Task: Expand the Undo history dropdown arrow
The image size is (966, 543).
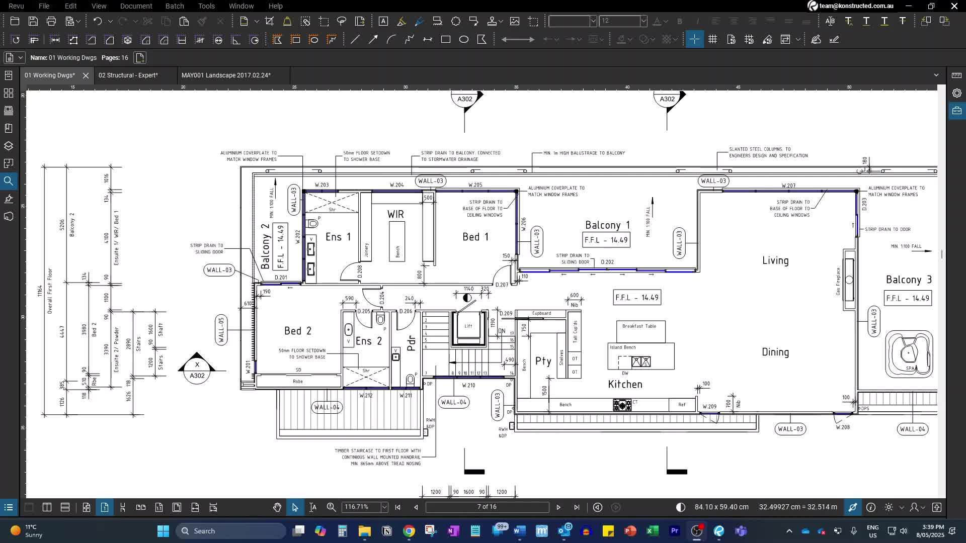Action: click(110, 21)
